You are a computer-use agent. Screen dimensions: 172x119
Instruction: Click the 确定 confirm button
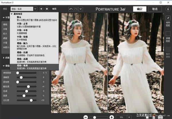coord(140,9)
